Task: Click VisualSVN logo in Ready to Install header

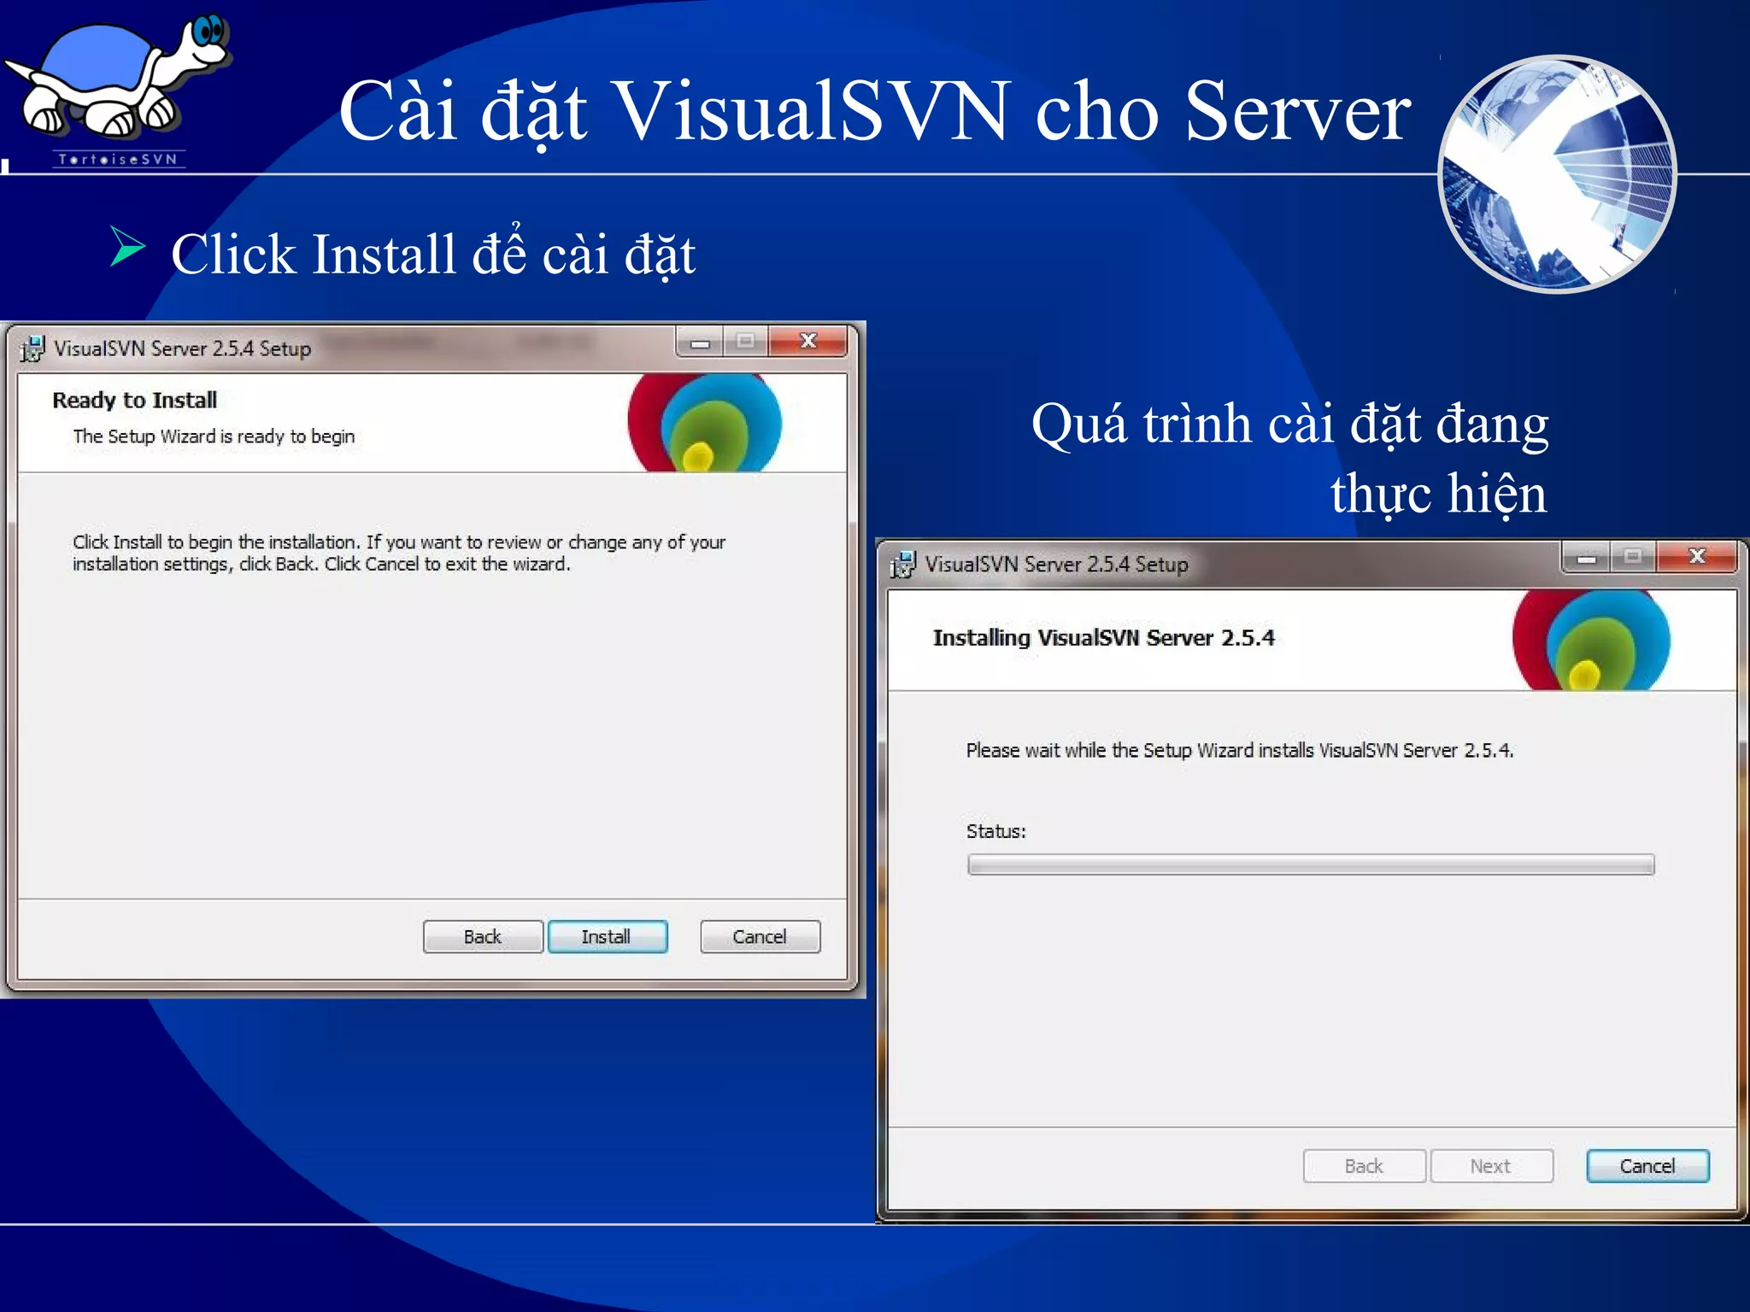Action: point(704,422)
